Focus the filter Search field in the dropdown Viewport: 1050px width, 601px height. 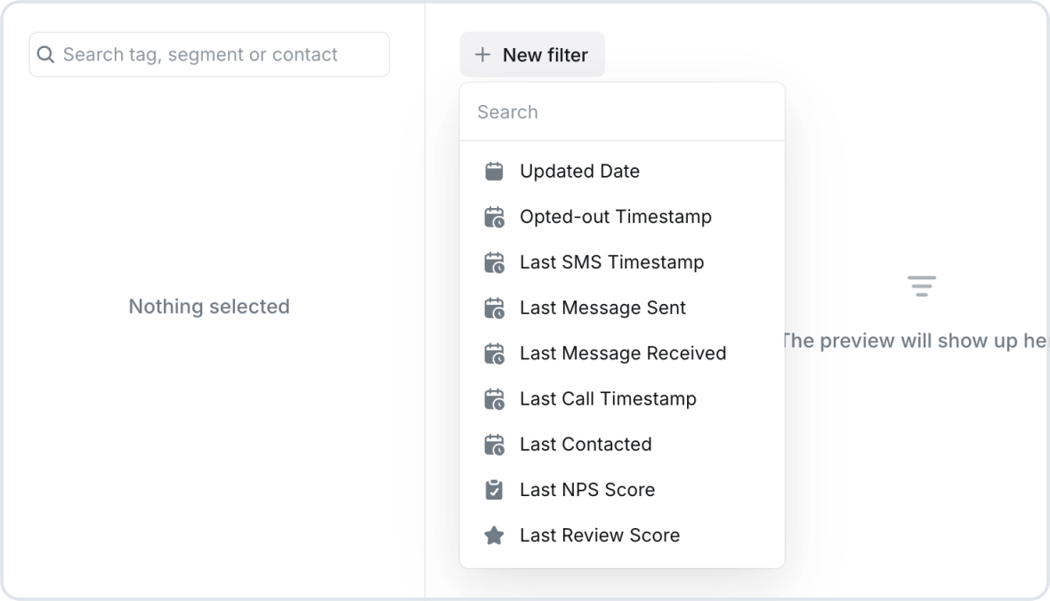coord(622,112)
